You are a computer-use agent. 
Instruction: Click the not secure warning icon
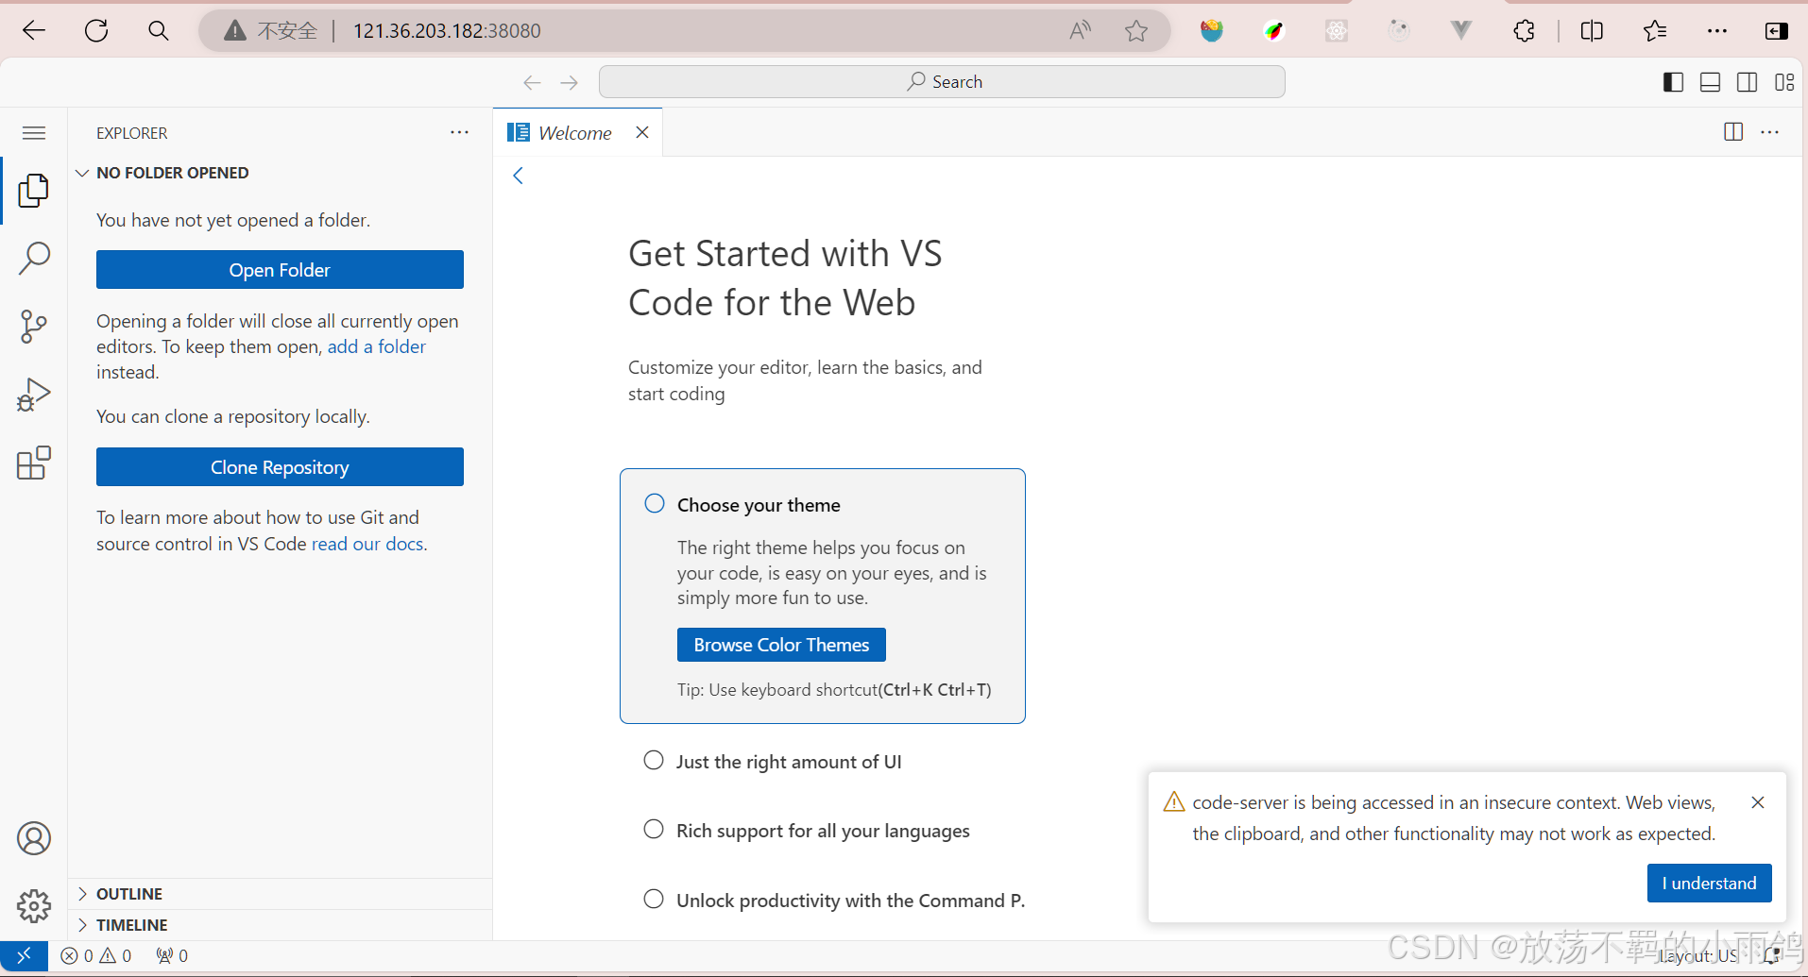235,31
